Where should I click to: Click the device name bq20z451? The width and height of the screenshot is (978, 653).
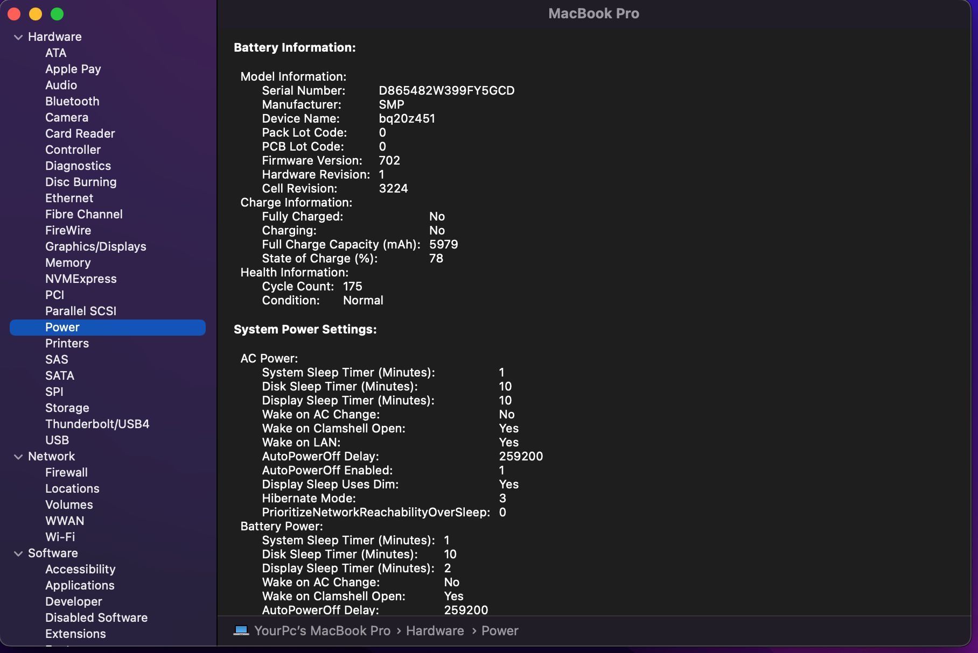click(x=407, y=118)
